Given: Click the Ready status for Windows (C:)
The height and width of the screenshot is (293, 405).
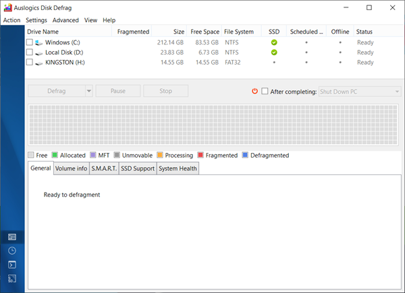Looking at the screenshot, I should click(x=365, y=42).
